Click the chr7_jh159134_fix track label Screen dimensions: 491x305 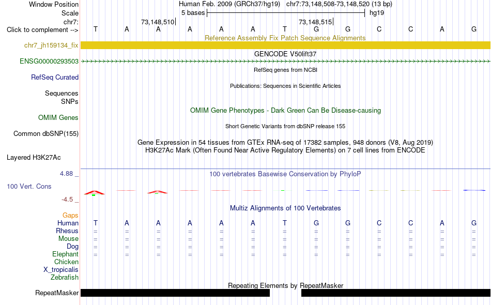point(51,45)
